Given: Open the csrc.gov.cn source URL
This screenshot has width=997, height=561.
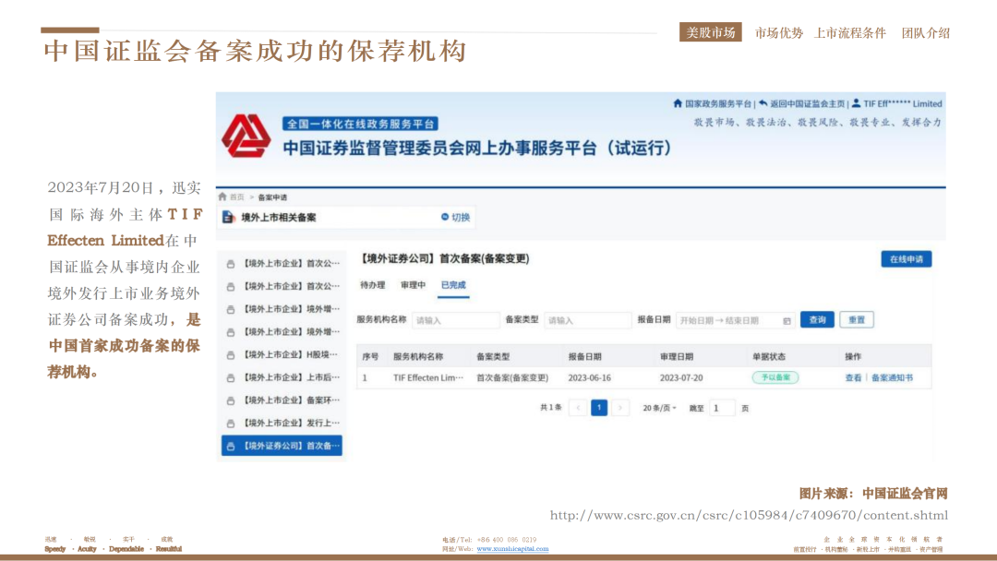Looking at the screenshot, I should tap(749, 515).
